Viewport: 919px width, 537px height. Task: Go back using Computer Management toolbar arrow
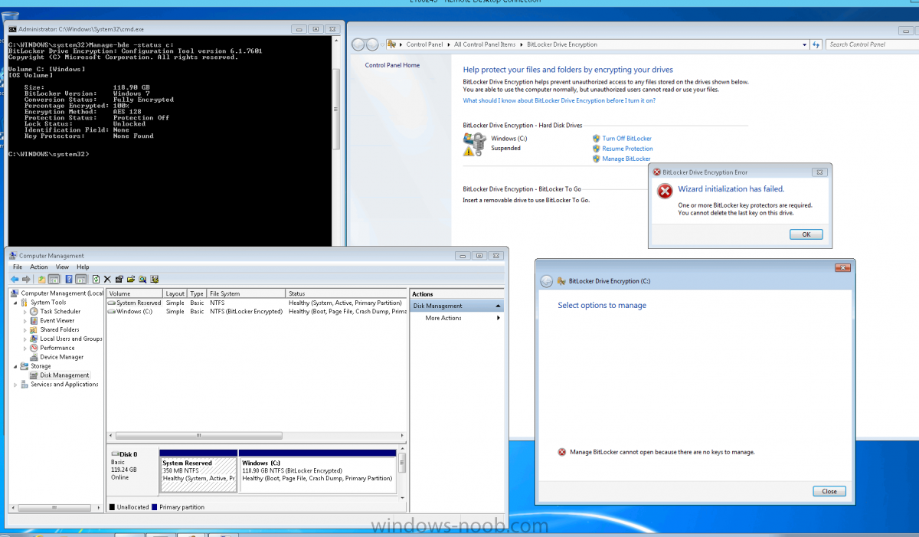pos(14,279)
